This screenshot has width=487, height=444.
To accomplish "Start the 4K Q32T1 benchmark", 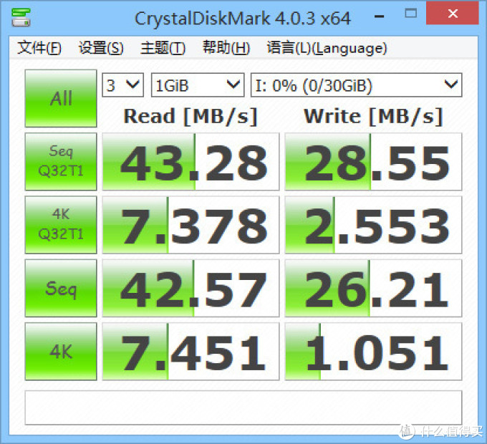I will pos(61,225).
